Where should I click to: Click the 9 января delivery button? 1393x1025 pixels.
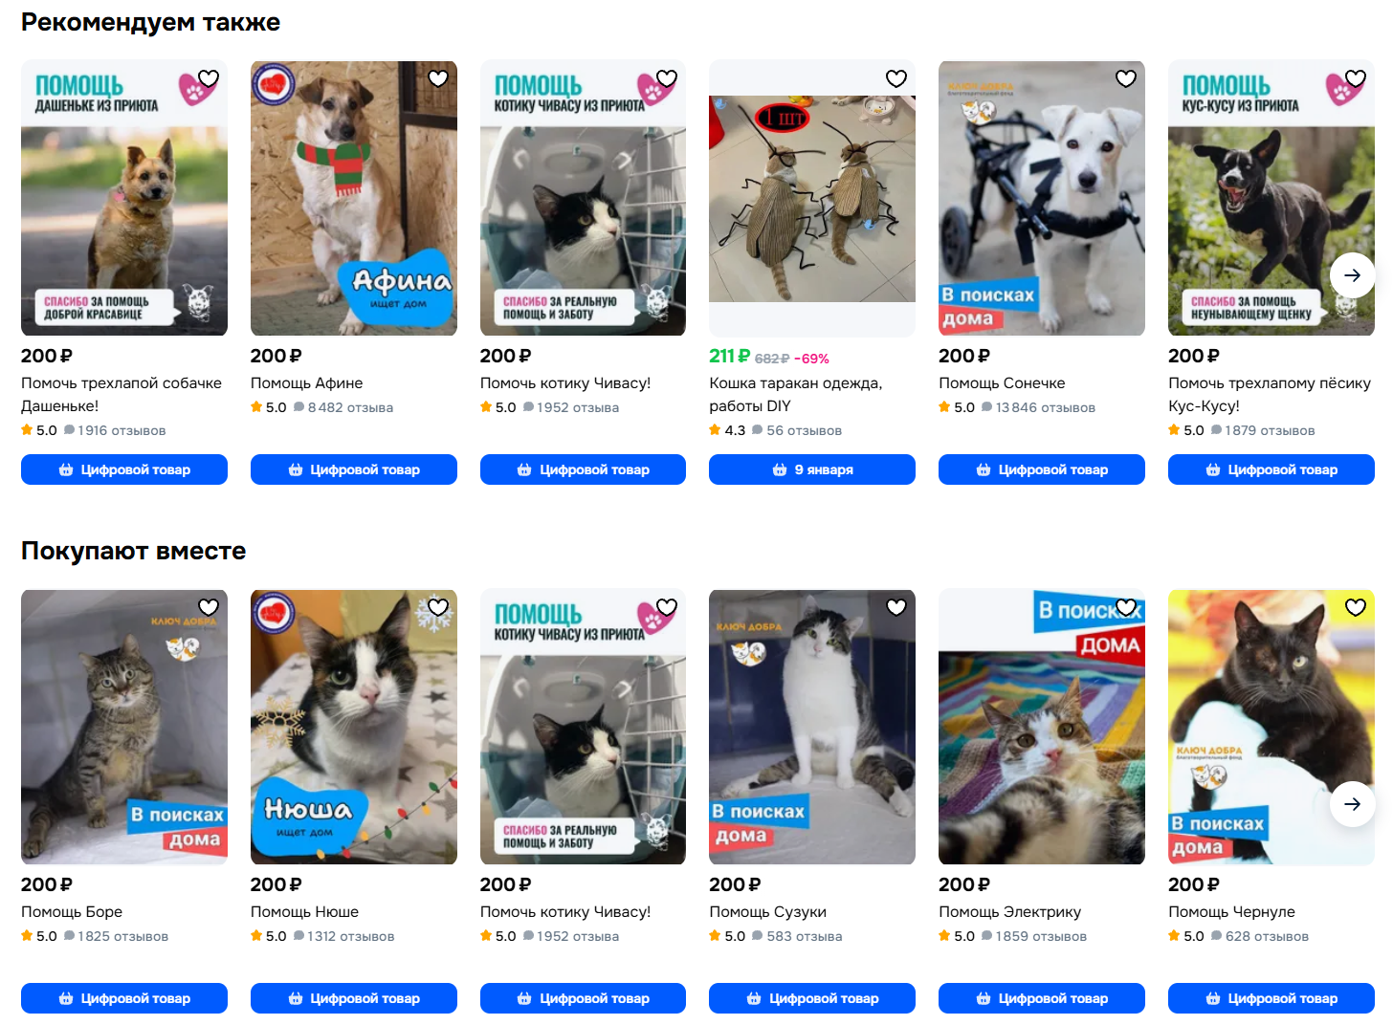812,469
